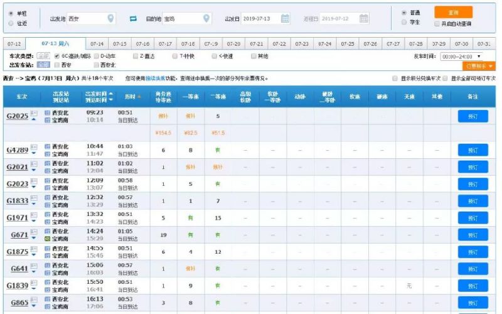Select the 学生 ticket type radio
Viewport: 502px width, 314px height.
pyautogui.click(x=404, y=22)
